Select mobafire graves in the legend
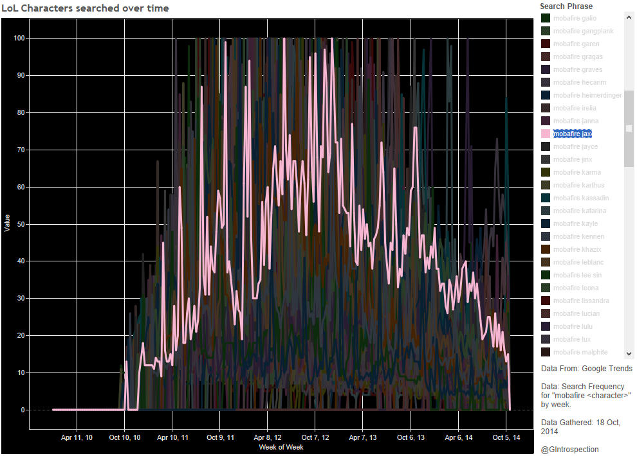 click(577, 69)
